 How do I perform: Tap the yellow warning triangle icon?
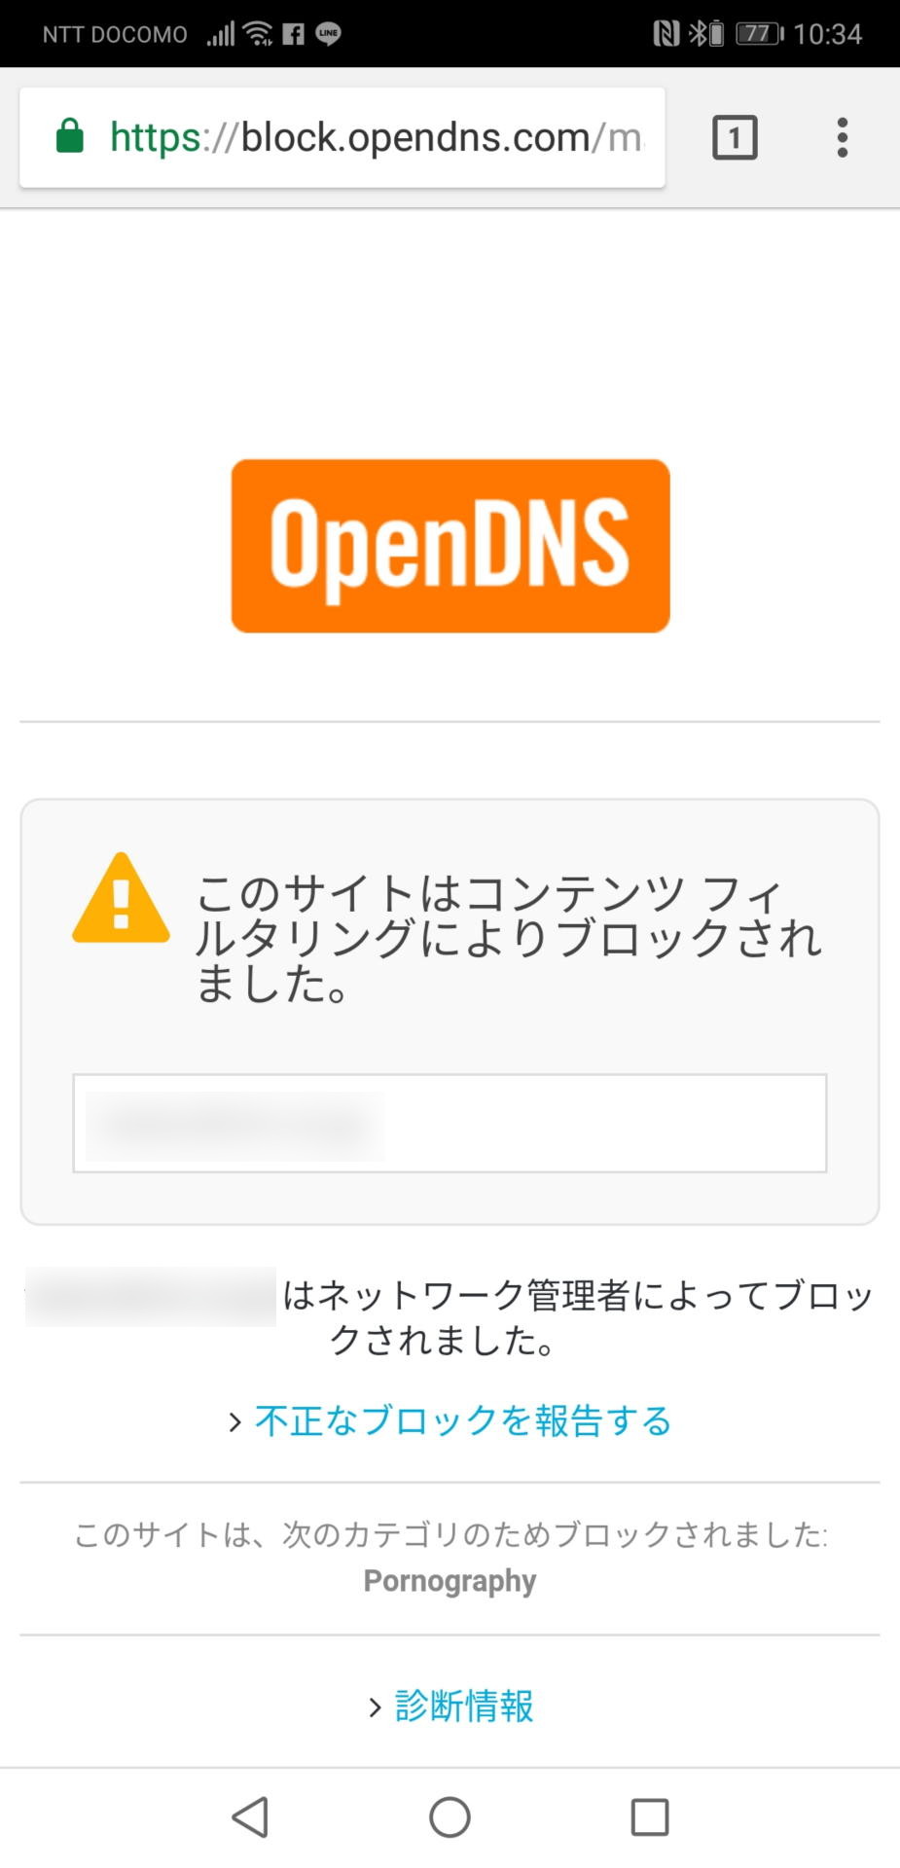point(121,898)
